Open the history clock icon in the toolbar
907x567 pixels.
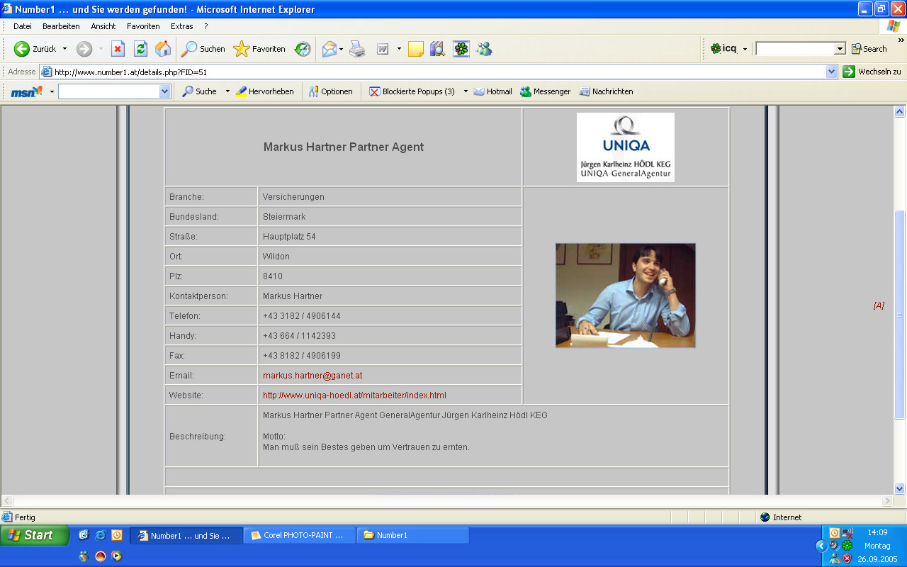303,49
